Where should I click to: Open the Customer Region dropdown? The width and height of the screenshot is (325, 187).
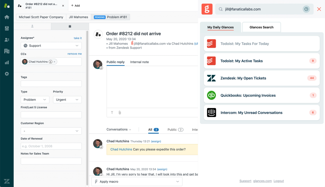(x=51, y=131)
